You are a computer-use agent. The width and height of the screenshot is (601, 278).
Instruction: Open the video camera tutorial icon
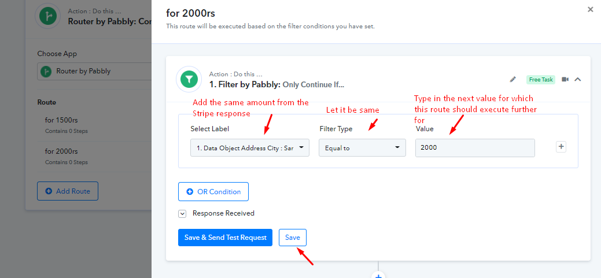click(x=565, y=79)
